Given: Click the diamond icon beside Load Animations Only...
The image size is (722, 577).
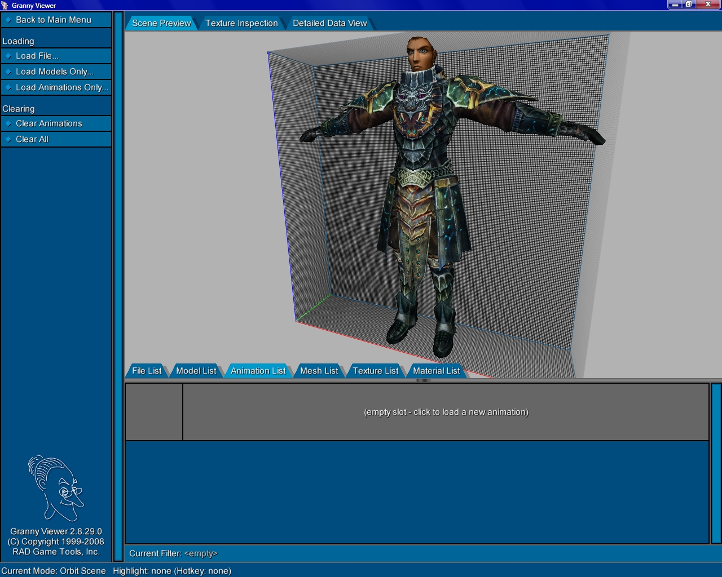Looking at the screenshot, I should [8, 87].
